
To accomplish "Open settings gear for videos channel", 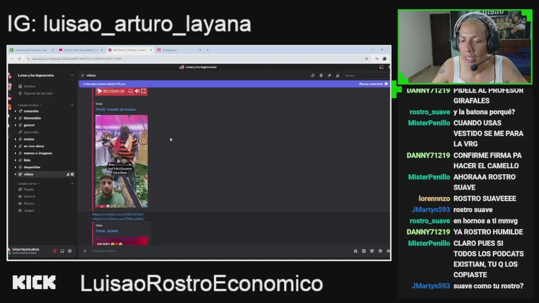I will click(72, 174).
